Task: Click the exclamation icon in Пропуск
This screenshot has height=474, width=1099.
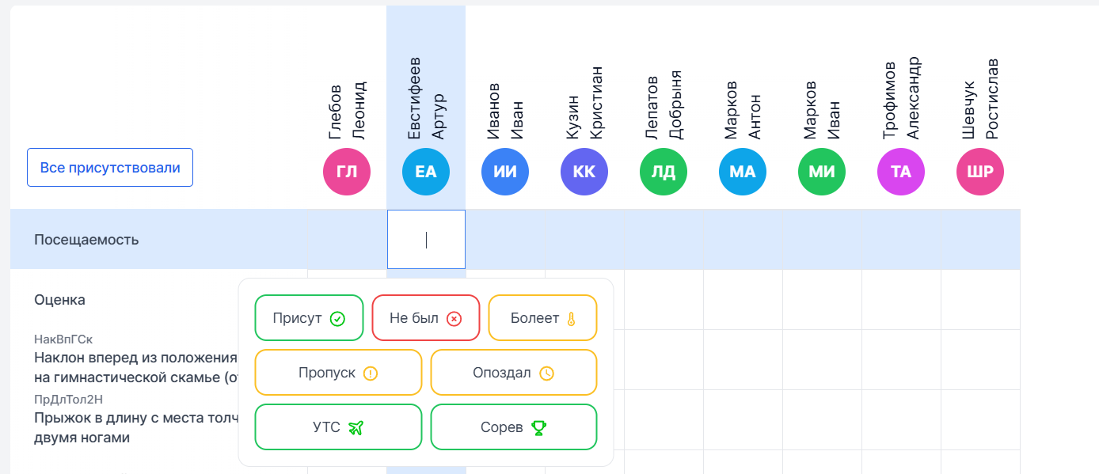Action: point(370,373)
